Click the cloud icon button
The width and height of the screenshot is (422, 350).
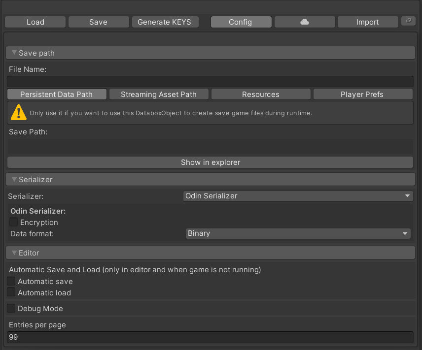[x=305, y=22]
